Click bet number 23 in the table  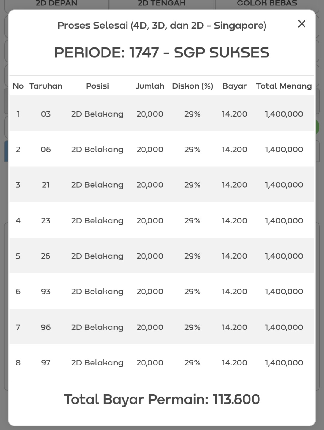[x=46, y=221]
